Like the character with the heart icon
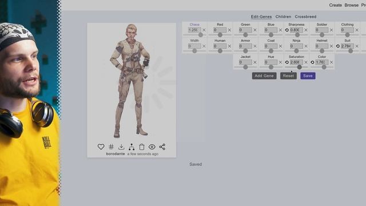This screenshot has width=366, height=206. (101, 146)
